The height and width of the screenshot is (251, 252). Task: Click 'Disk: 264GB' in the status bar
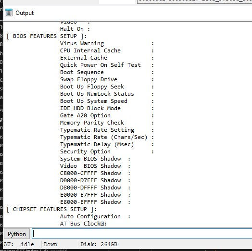click(x=99, y=244)
